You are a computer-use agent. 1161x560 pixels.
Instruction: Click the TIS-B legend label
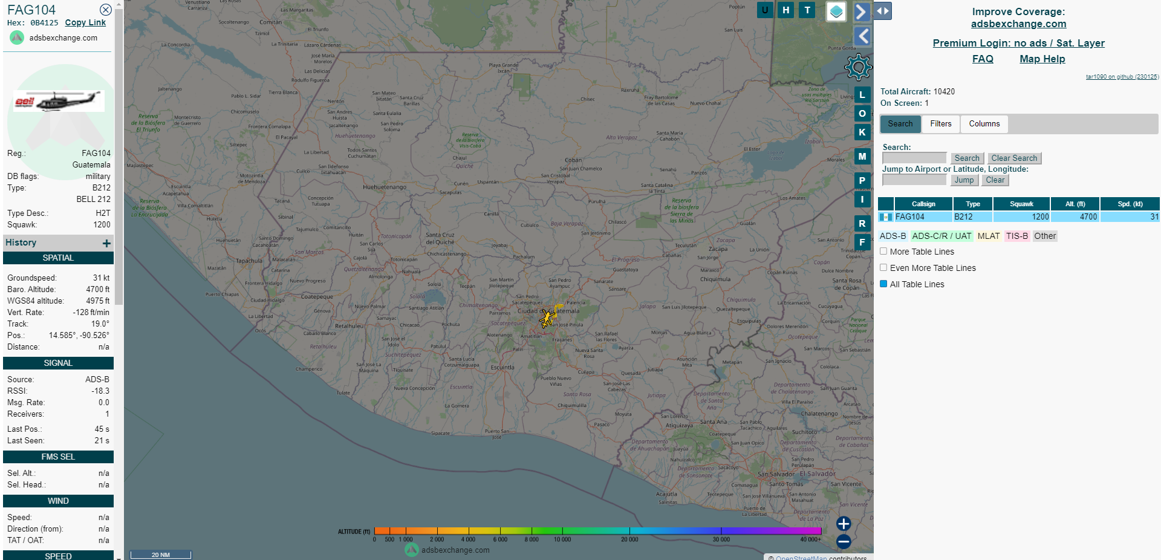point(1017,236)
